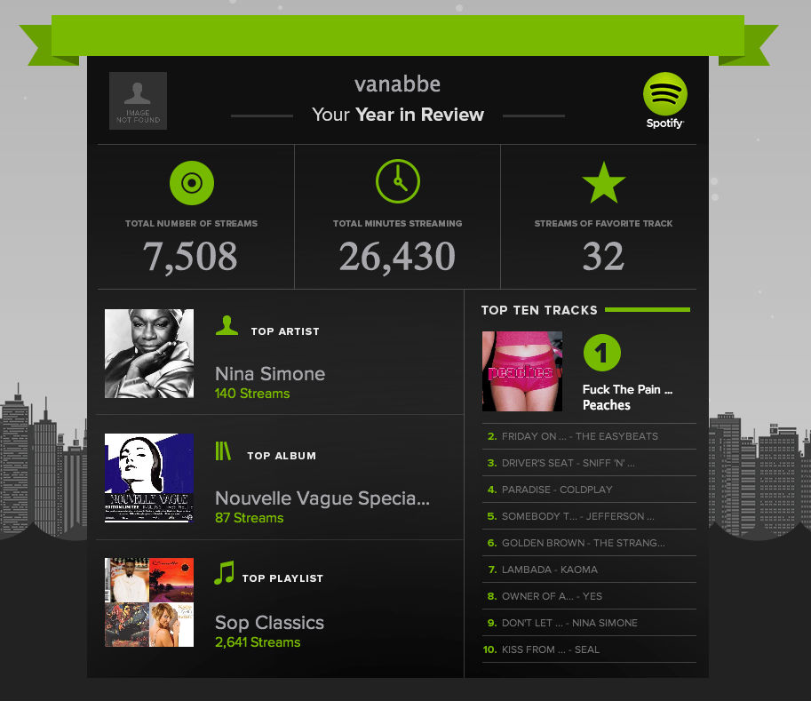Click the profile image placeholder
The image size is (811, 701).
(138, 101)
